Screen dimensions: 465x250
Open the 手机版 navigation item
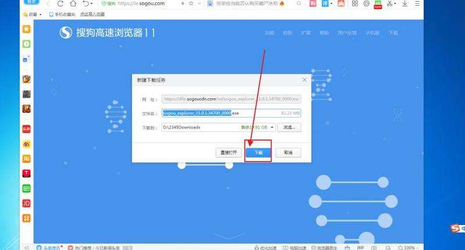point(372,33)
